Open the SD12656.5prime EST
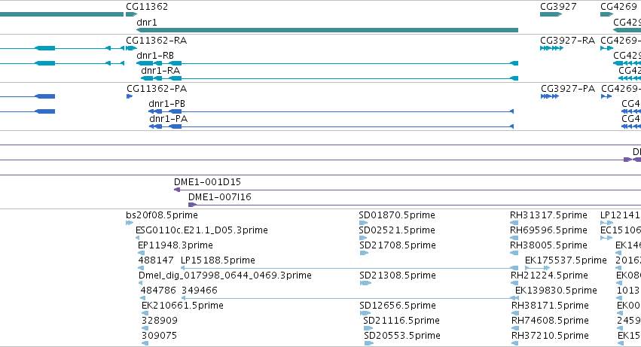 click(398, 306)
